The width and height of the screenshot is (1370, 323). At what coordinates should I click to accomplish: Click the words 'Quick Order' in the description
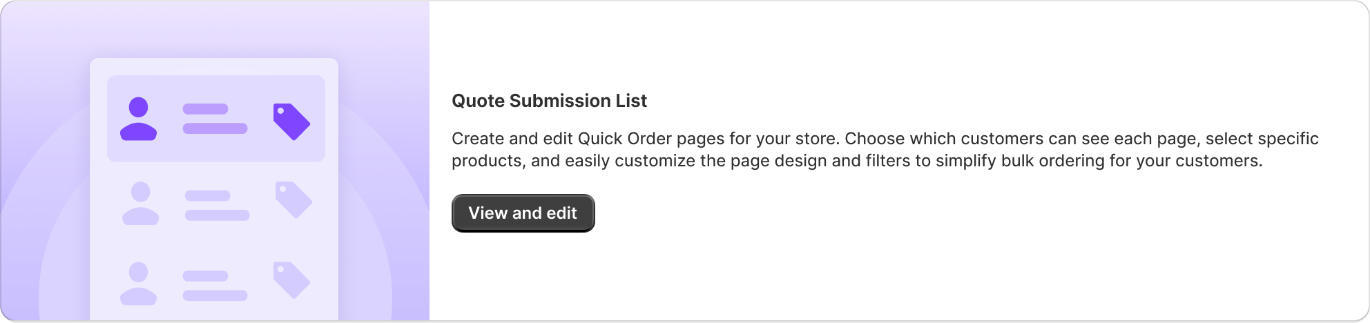[625, 139]
